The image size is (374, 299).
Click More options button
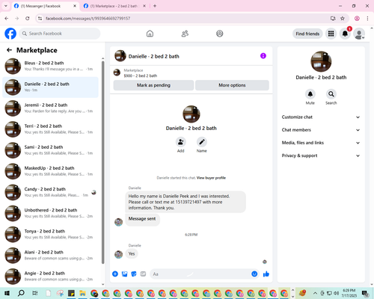tap(232, 85)
